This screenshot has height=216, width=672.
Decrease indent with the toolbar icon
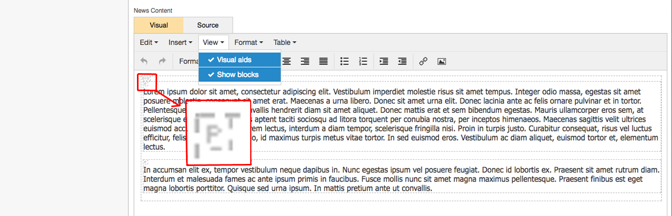pyautogui.click(x=402, y=61)
